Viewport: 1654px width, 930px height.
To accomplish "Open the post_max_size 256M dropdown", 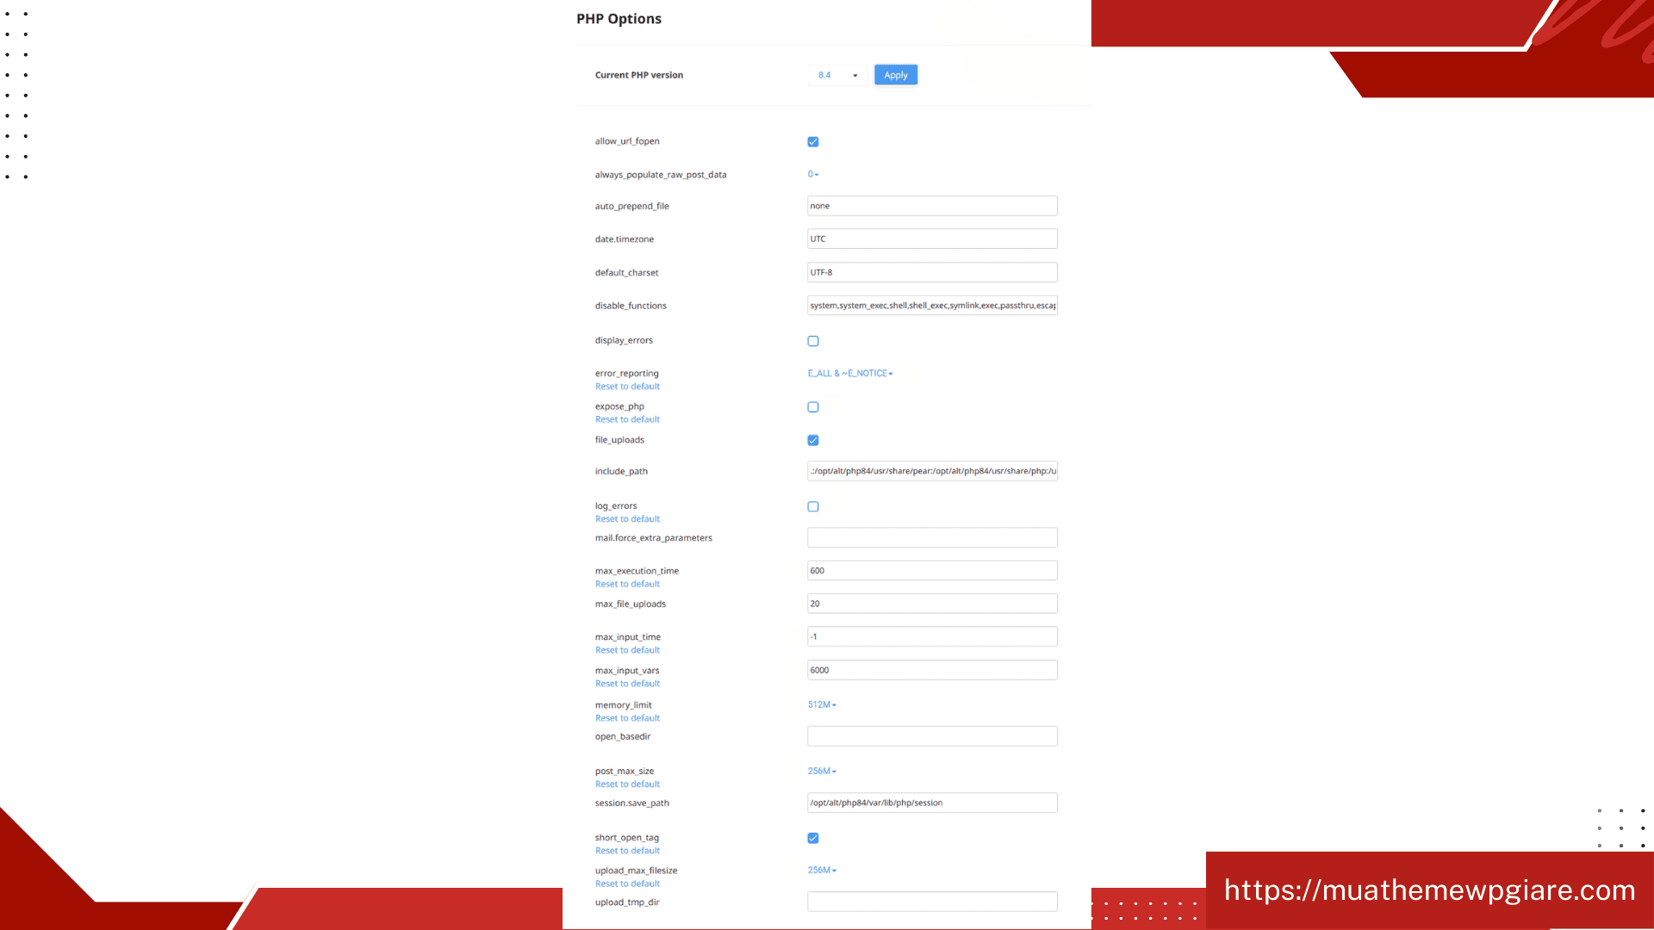I will click(821, 771).
